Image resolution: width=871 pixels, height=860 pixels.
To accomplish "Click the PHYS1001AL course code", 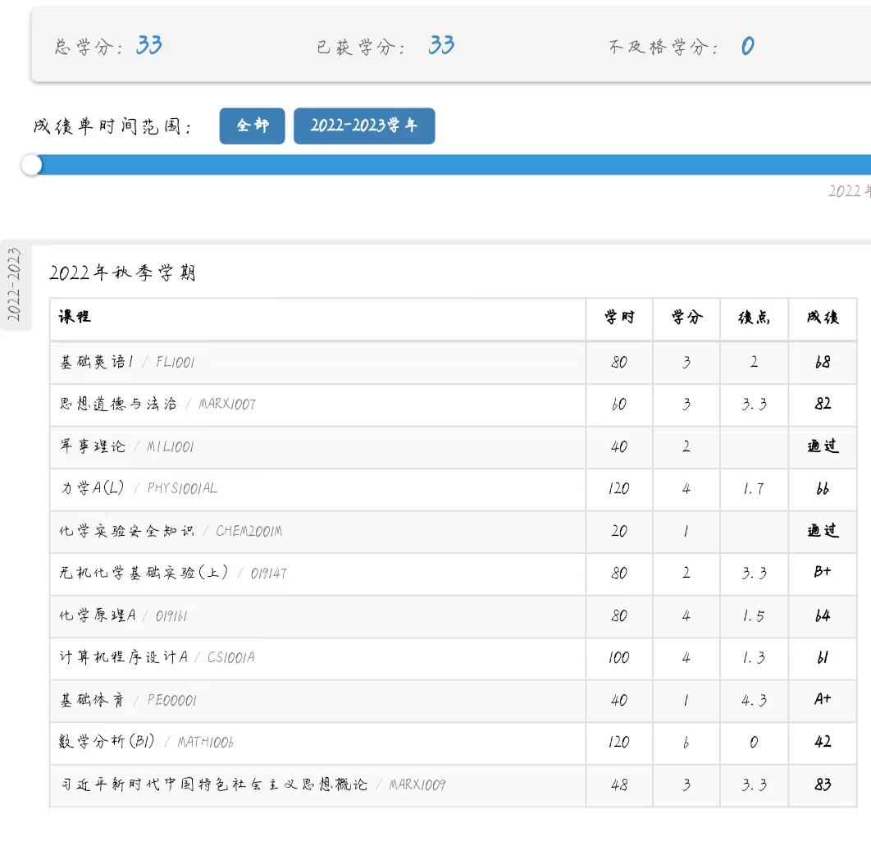I will click(182, 488).
